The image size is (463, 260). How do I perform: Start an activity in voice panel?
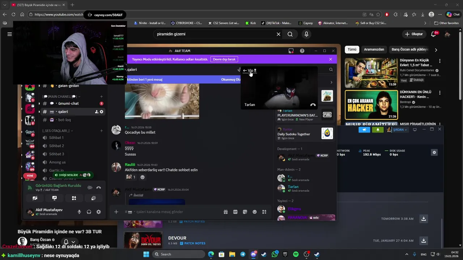(x=74, y=198)
